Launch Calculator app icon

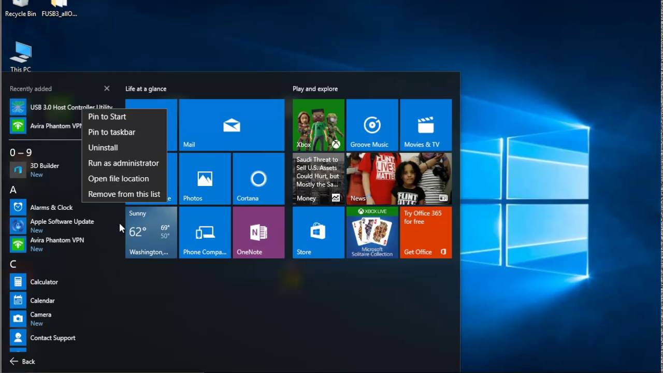coord(18,282)
